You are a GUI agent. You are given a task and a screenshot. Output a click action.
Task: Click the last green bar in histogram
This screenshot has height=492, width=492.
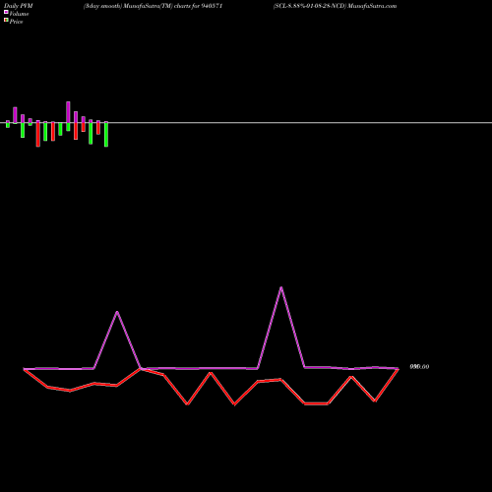(106, 135)
